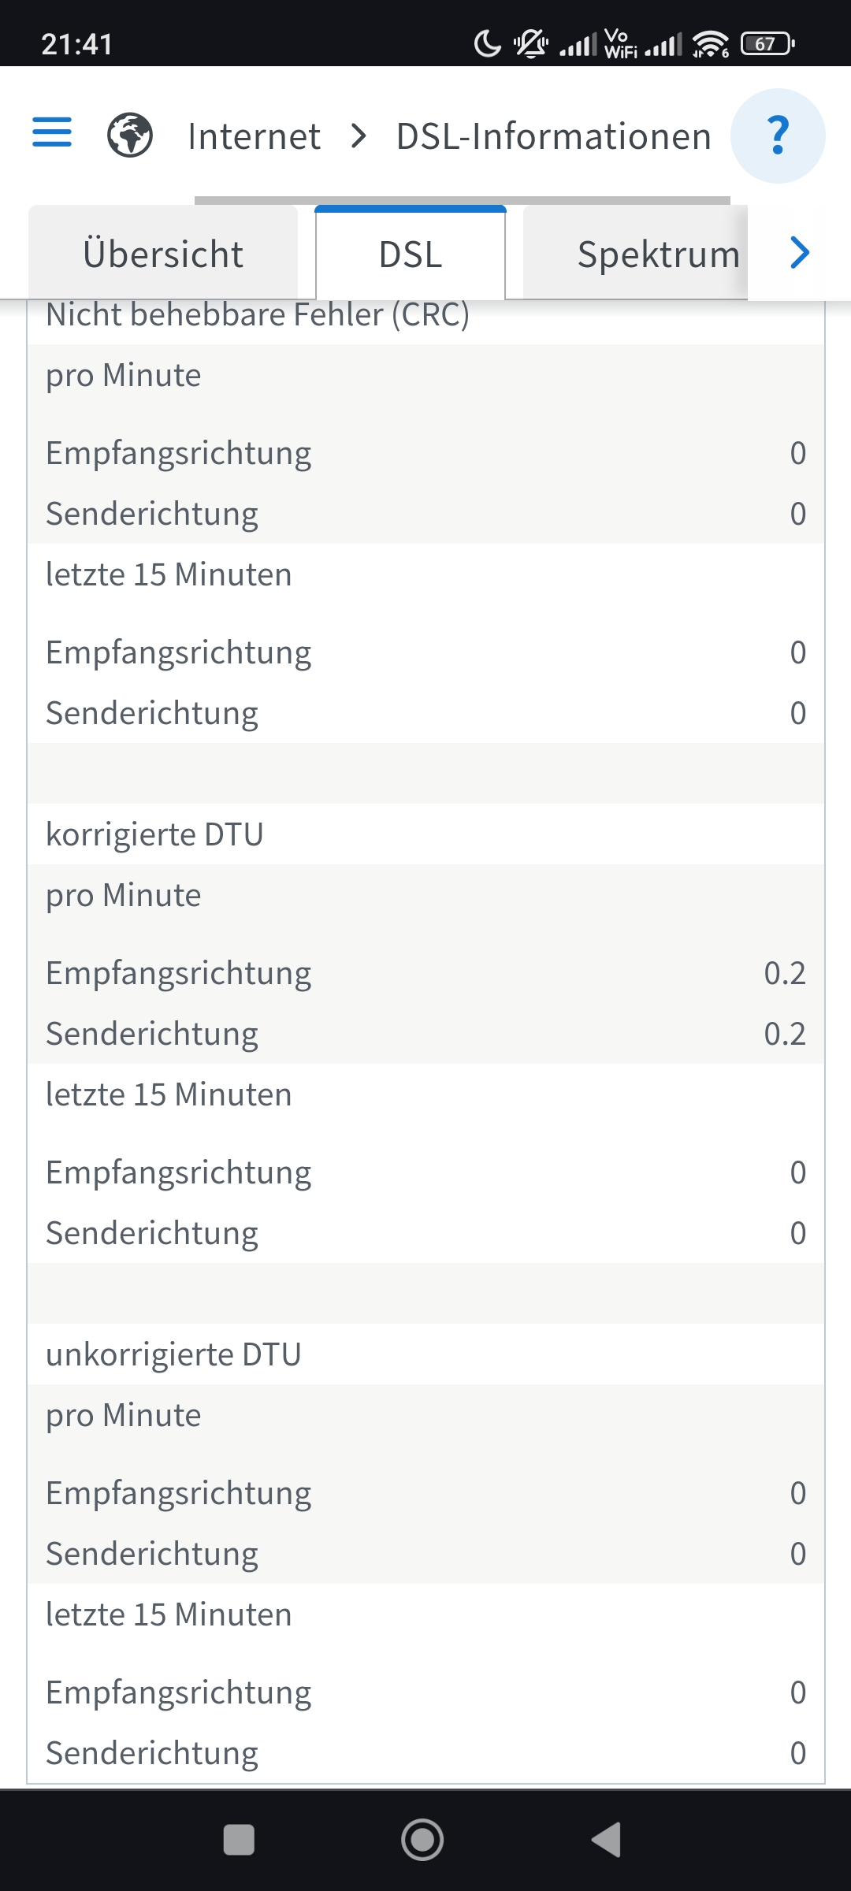This screenshot has width=851, height=1891.
Task: Open recent apps with the square button
Action: pos(239,1841)
